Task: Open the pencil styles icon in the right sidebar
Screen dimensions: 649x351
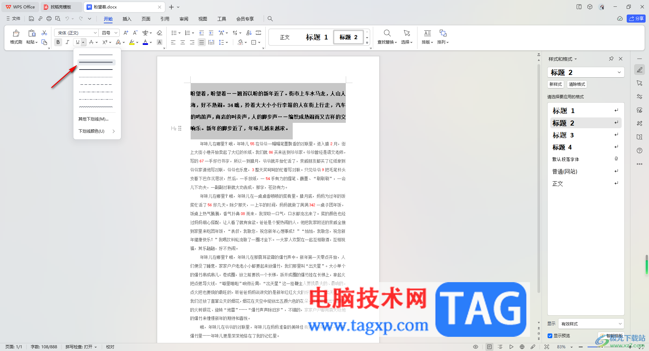Action: [x=640, y=70]
